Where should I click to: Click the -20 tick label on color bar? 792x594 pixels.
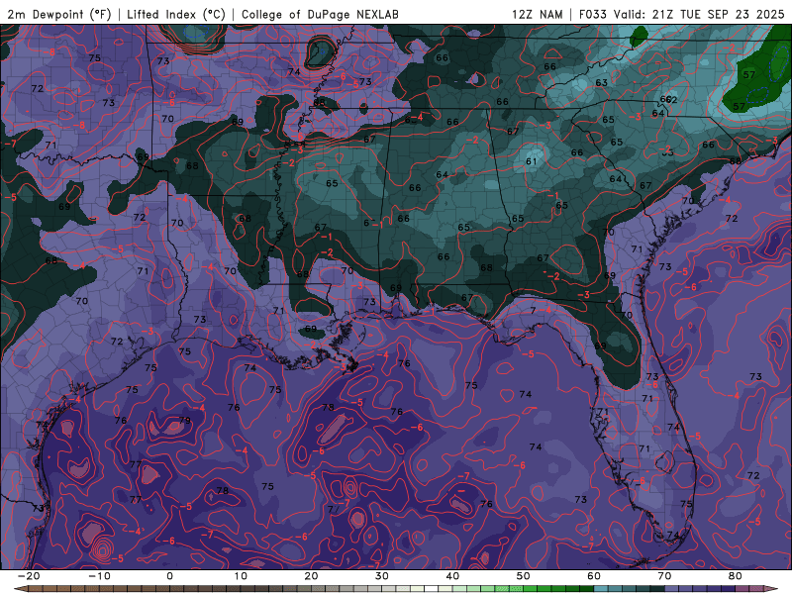click(29, 576)
